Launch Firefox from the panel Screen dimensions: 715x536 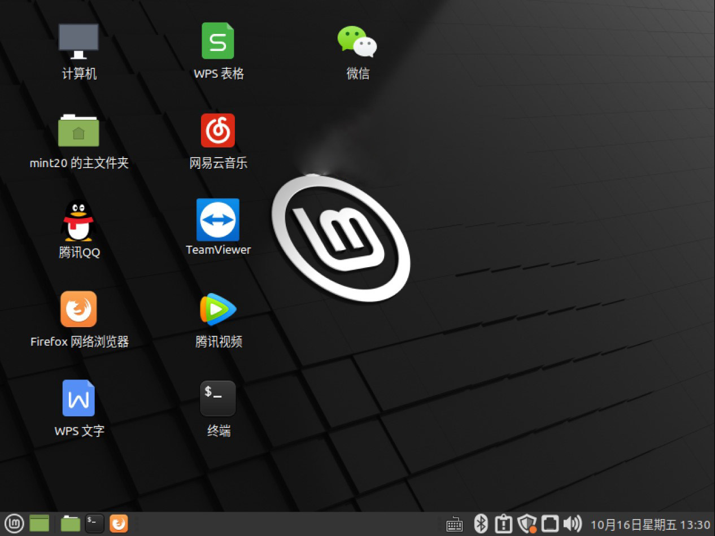(119, 524)
